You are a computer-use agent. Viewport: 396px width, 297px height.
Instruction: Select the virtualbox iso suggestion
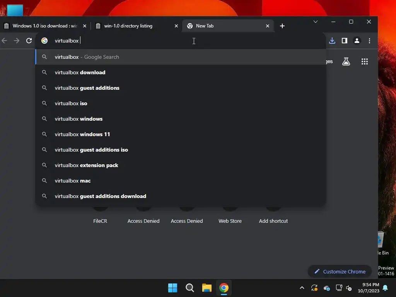pos(181,103)
